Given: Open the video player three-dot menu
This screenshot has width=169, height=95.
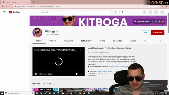Looking at the screenshot, I should click(80, 50).
